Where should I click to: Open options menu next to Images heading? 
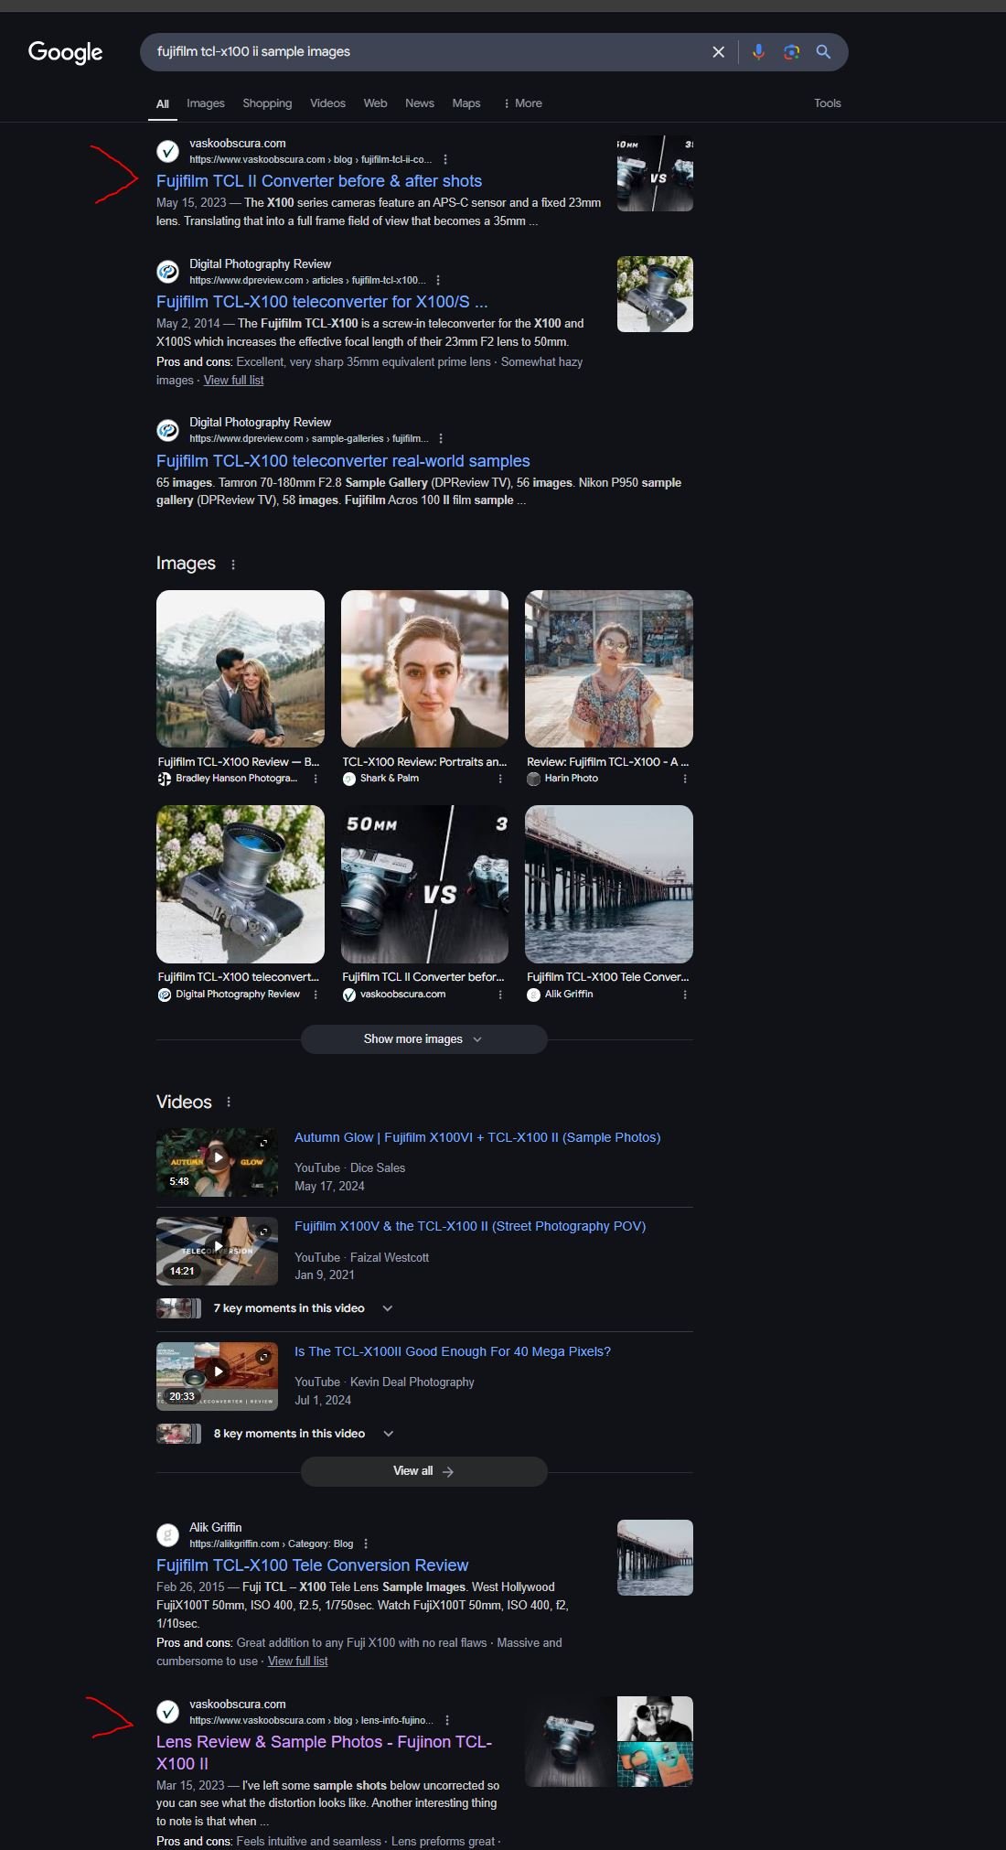point(233,565)
